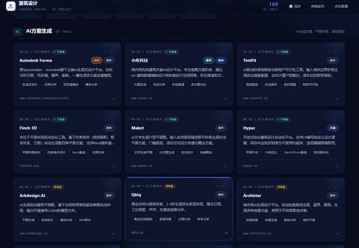
Task: Open the www.testfit.io link
Action: [255, 98]
